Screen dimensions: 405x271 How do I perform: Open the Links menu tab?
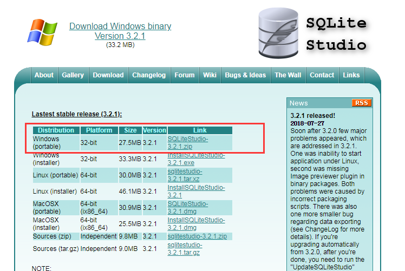point(351,75)
